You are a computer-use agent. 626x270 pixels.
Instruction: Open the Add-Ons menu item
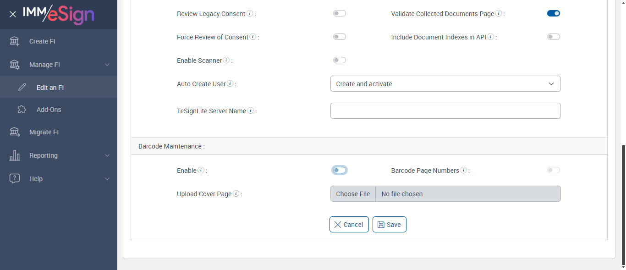pyautogui.click(x=49, y=110)
